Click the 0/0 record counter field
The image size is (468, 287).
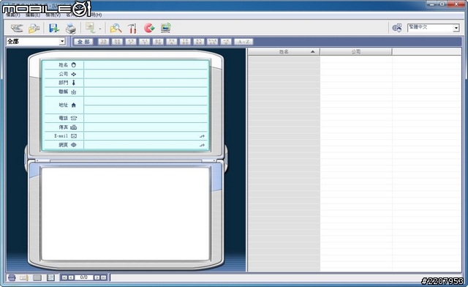(84, 277)
